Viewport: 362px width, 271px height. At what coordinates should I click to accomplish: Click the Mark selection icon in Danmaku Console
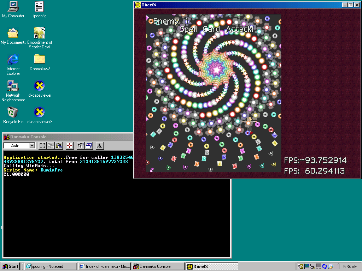pyautogui.click(x=42, y=146)
